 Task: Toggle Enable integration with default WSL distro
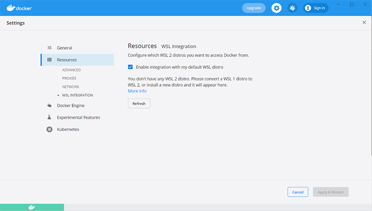130,67
